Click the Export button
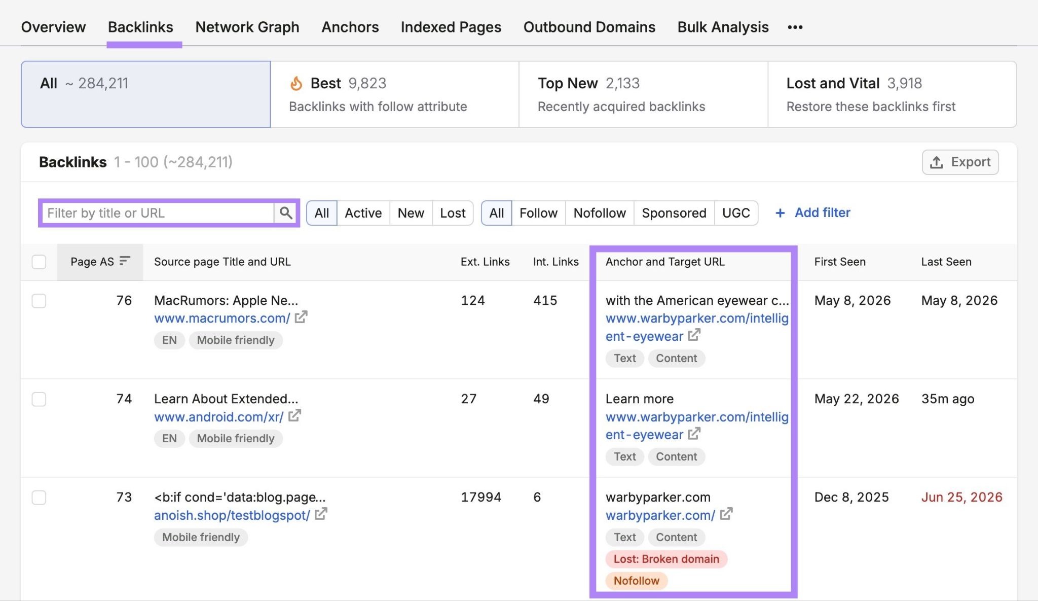 click(960, 162)
